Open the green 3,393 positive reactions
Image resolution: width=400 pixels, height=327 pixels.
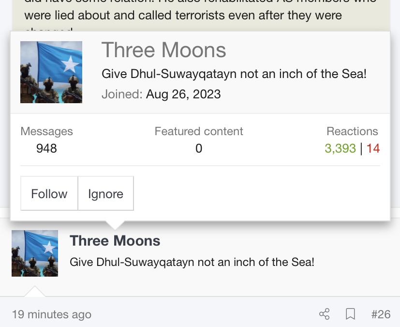click(x=340, y=148)
